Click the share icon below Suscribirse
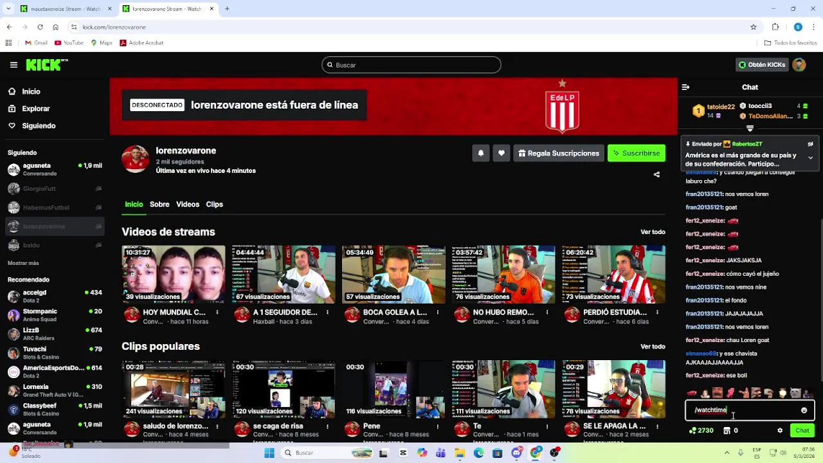 [656, 174]
